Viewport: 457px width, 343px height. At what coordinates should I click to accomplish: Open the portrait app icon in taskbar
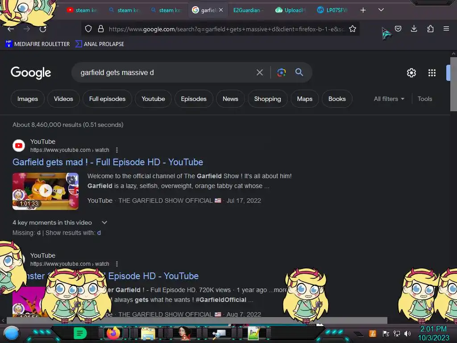184,333
